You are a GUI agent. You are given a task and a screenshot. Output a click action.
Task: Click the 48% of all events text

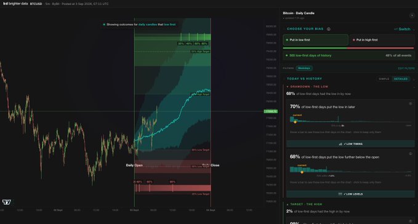pos(398,55)
